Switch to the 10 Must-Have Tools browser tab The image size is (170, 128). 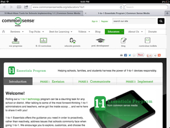pyautogui.click(x=42, y=13)
